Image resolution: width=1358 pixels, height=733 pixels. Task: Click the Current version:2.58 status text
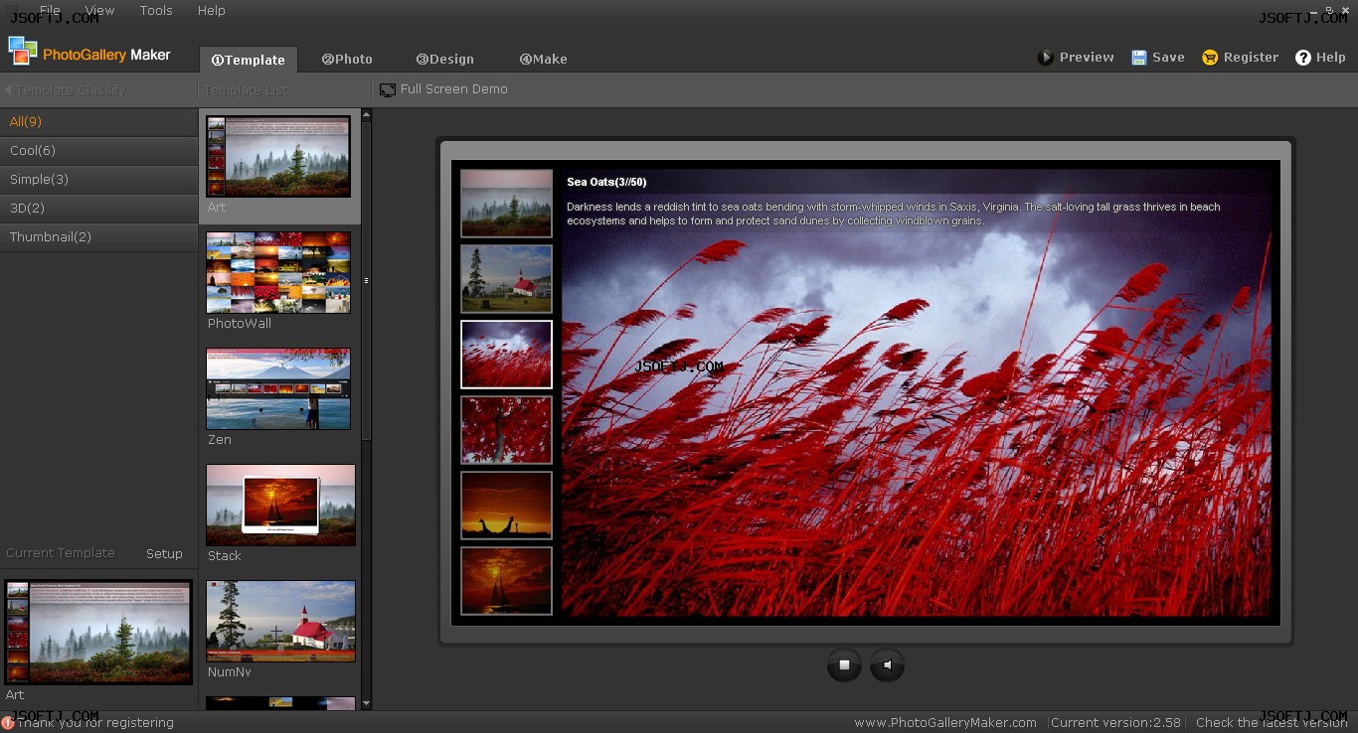click(1115, 723)
